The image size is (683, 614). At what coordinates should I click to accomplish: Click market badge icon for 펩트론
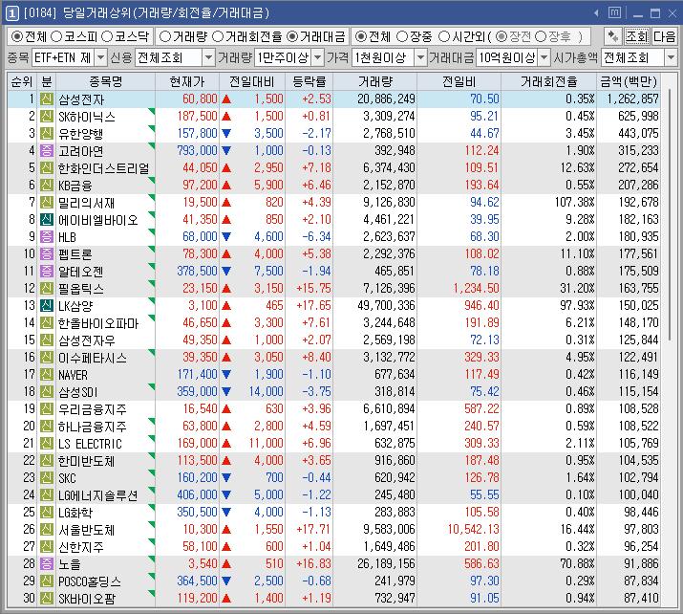click(47, 253)
